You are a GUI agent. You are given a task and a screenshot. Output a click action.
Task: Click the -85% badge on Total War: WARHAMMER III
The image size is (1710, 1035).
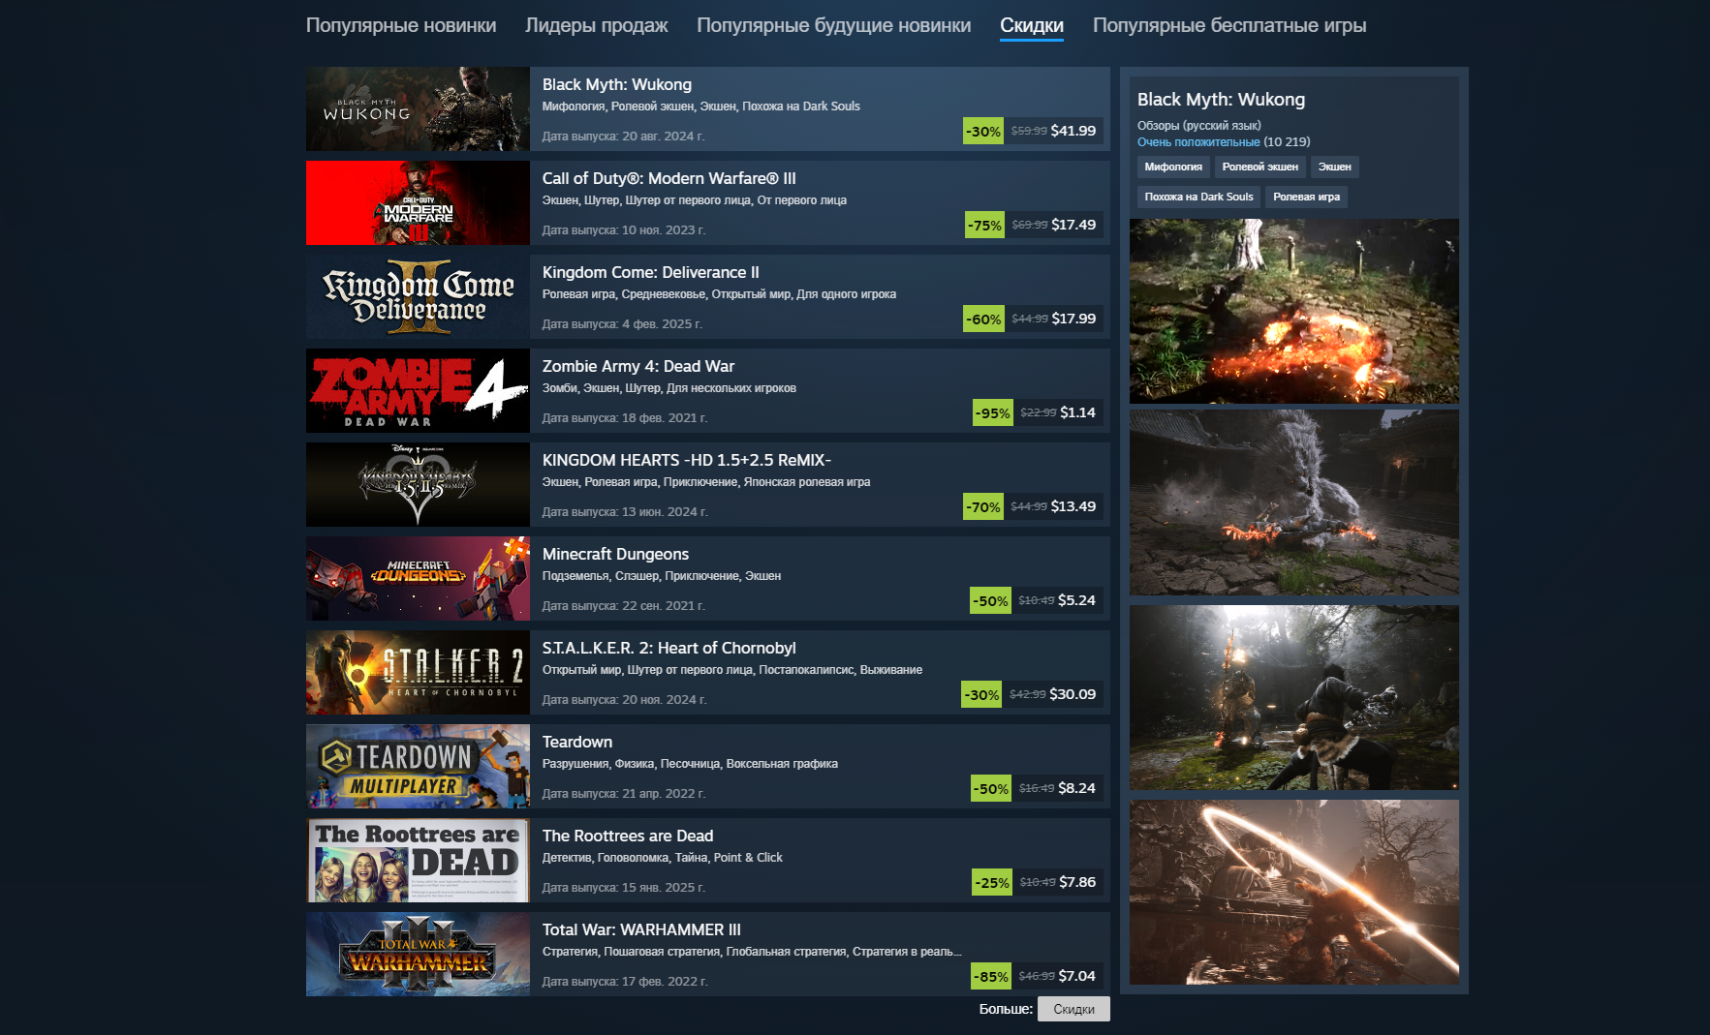click(991, 976)
